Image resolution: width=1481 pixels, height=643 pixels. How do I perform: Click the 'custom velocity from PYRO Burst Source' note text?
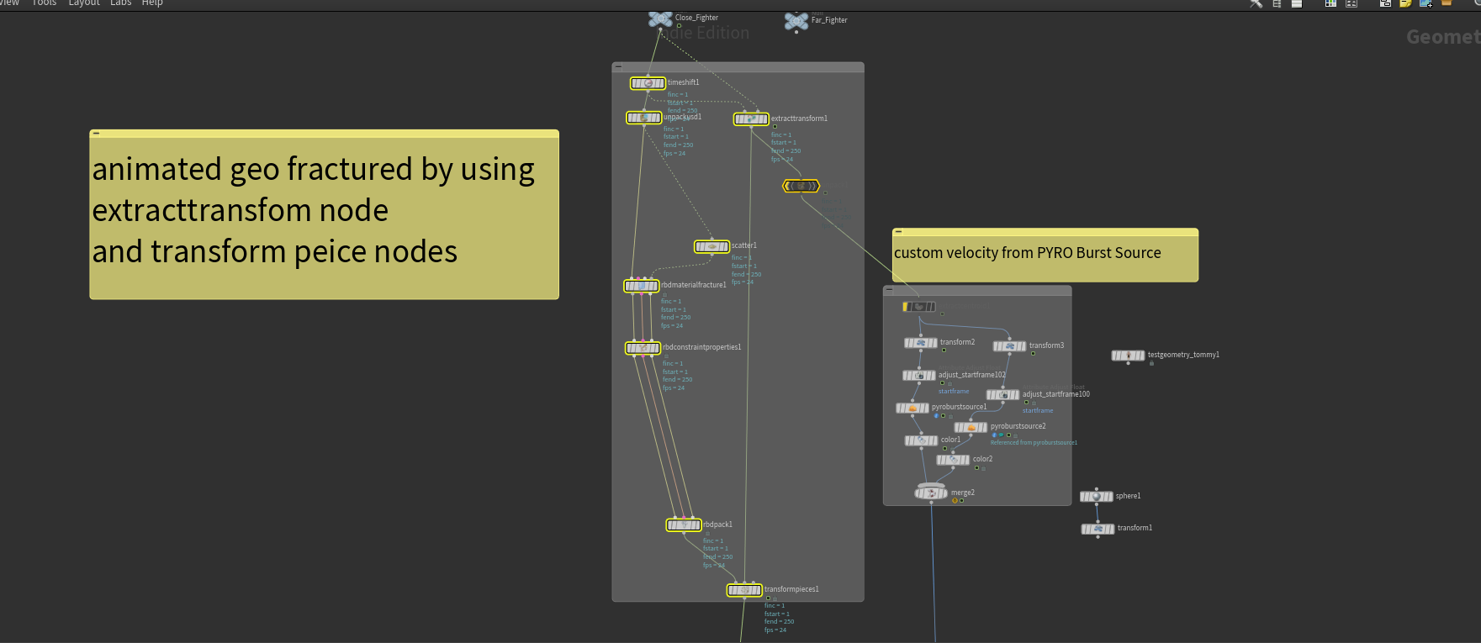click(x=1028, y=253)
